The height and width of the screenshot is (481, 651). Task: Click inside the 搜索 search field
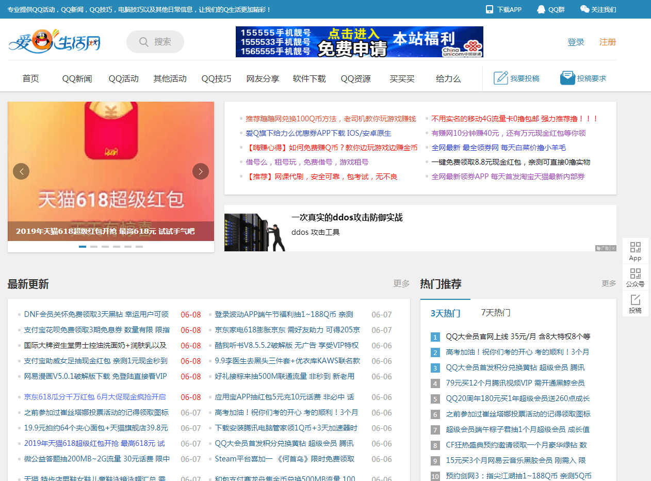coord(160,42)
